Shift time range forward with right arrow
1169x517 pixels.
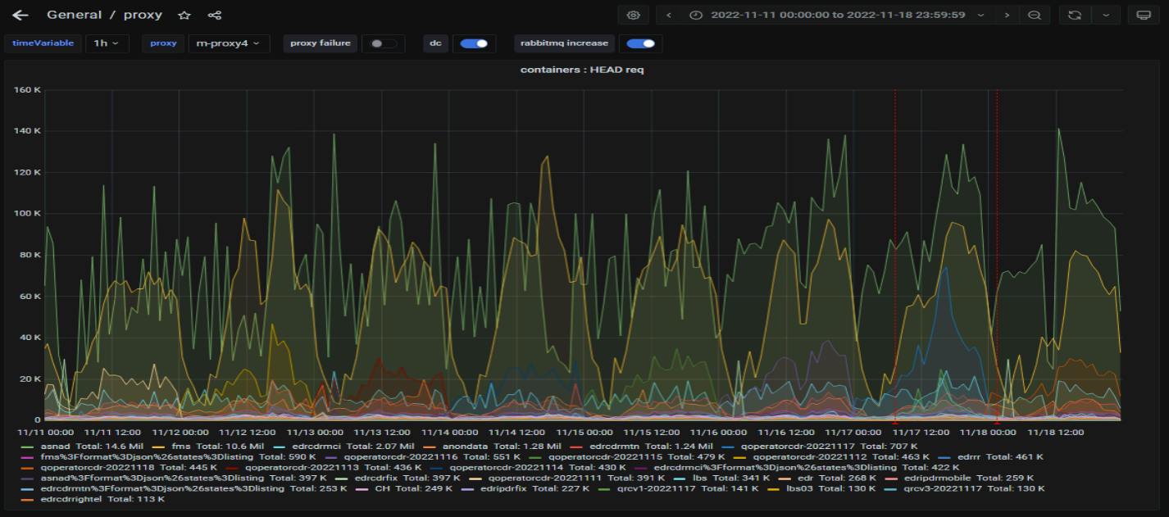tap(1007, 15)
